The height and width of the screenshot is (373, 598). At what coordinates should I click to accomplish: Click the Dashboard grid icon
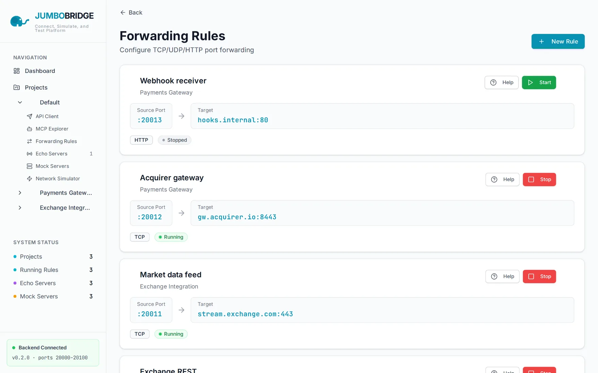pos(16,71)
